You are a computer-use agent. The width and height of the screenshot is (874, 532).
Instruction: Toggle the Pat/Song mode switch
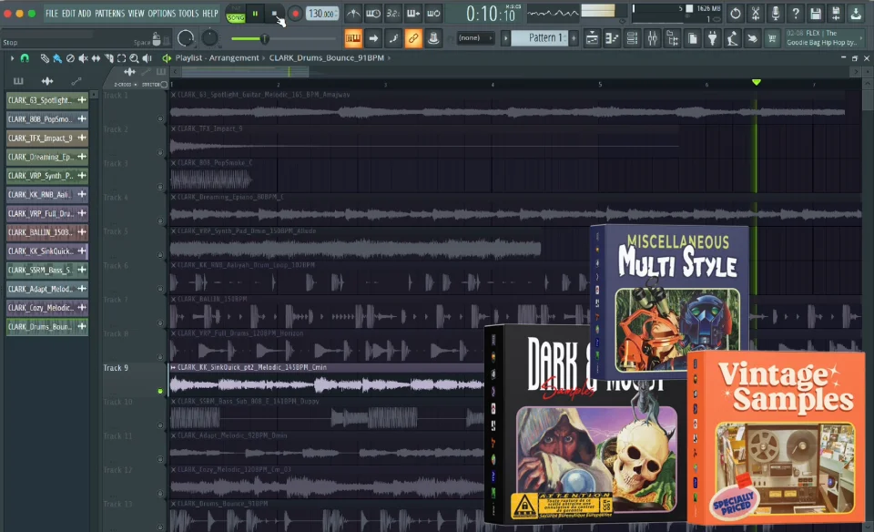pyautogui.click(x=236, y=15)
